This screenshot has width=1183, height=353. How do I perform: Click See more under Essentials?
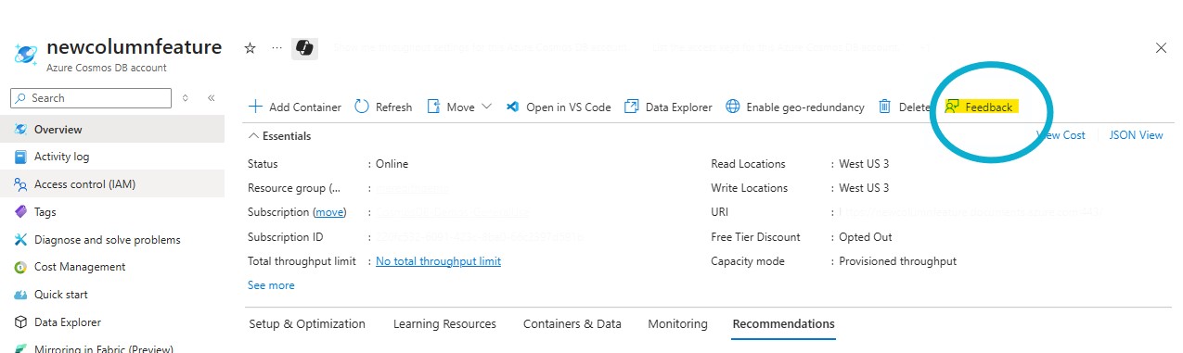coord(271,285)
